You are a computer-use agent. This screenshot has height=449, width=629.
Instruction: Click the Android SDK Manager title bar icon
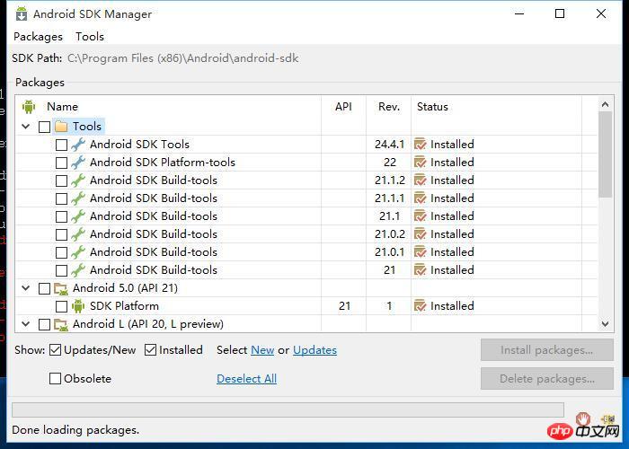[21, 13]
